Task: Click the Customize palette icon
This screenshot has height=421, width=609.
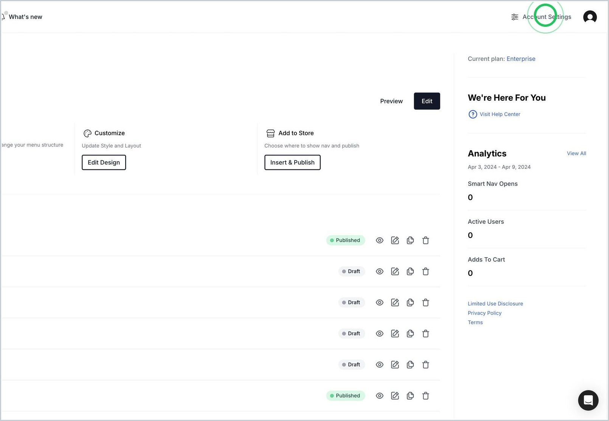Action: (87, 133)
